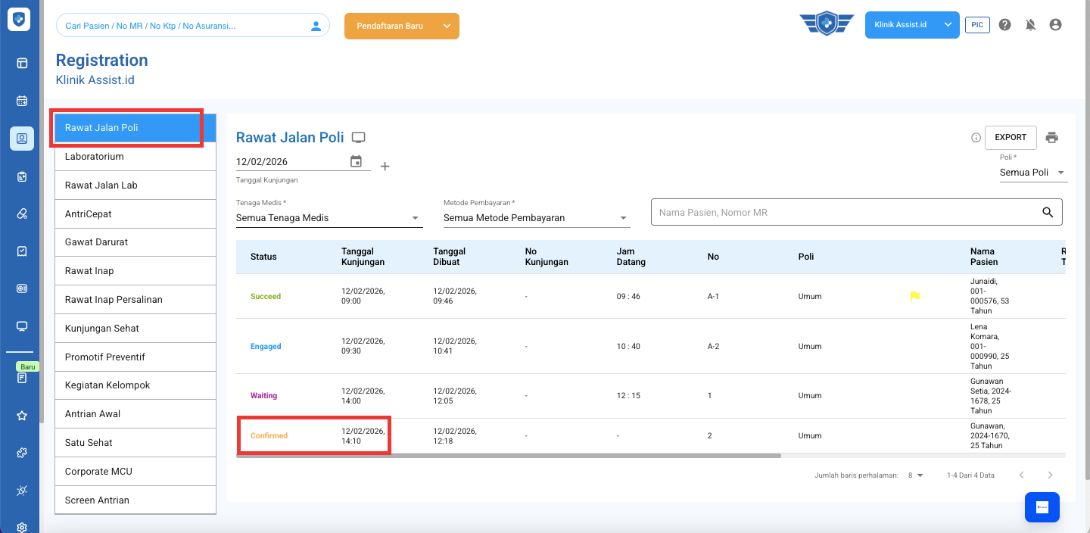Click the muted notifications bell icon
The height and width of the screenshot is (533, 1090).
tap(1030, 25)
